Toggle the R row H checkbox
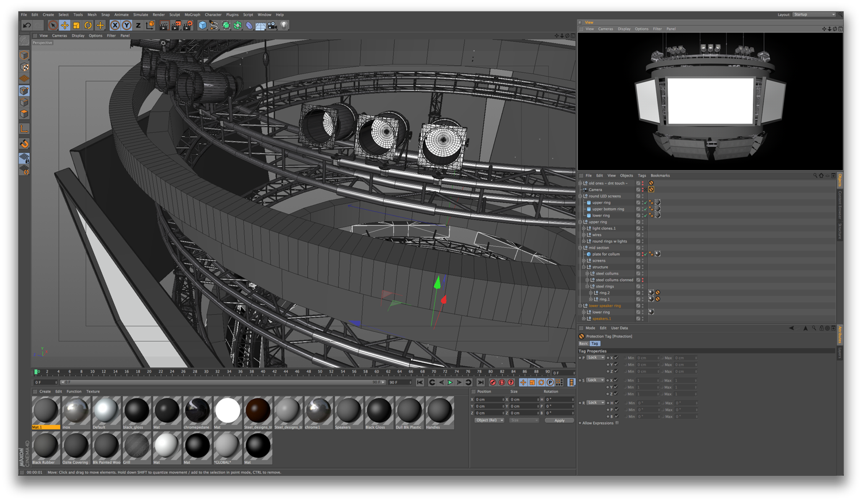The height and width of the screenshot is (501, 862). pyautogui.click(x=617, y=403)
